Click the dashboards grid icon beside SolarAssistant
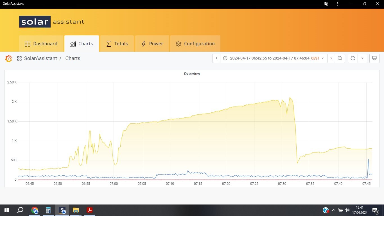Viewport: 384px width, 225px height. pos(19,58)
